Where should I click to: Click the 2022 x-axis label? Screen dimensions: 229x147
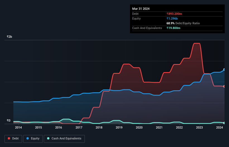pos(179,127)
